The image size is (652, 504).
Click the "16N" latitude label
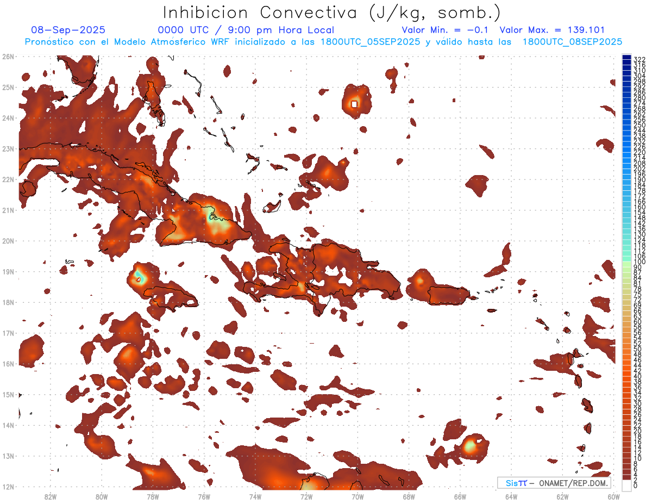click(8, 364)
